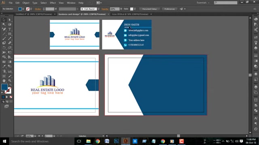Viewport: 259px width, 145px height.
Task: Expand the 5 pt. Round brush dropdown
Action: (x=99, y=9)
